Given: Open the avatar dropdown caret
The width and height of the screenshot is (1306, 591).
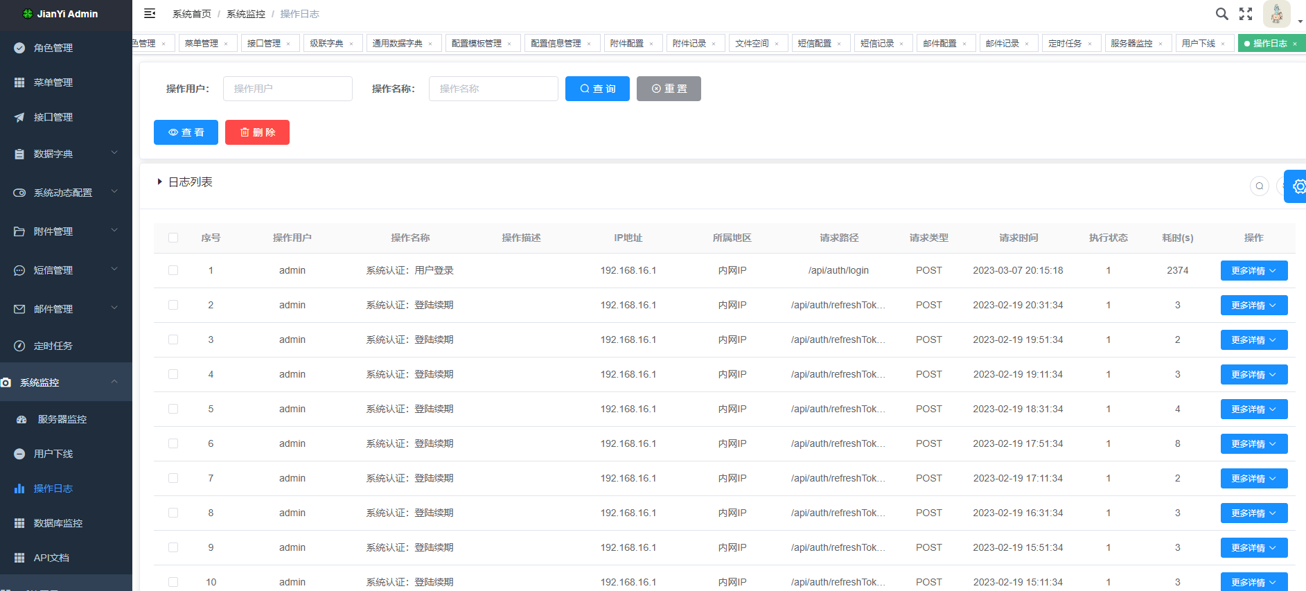Looking at the screenshot, I should point(1300,21).
